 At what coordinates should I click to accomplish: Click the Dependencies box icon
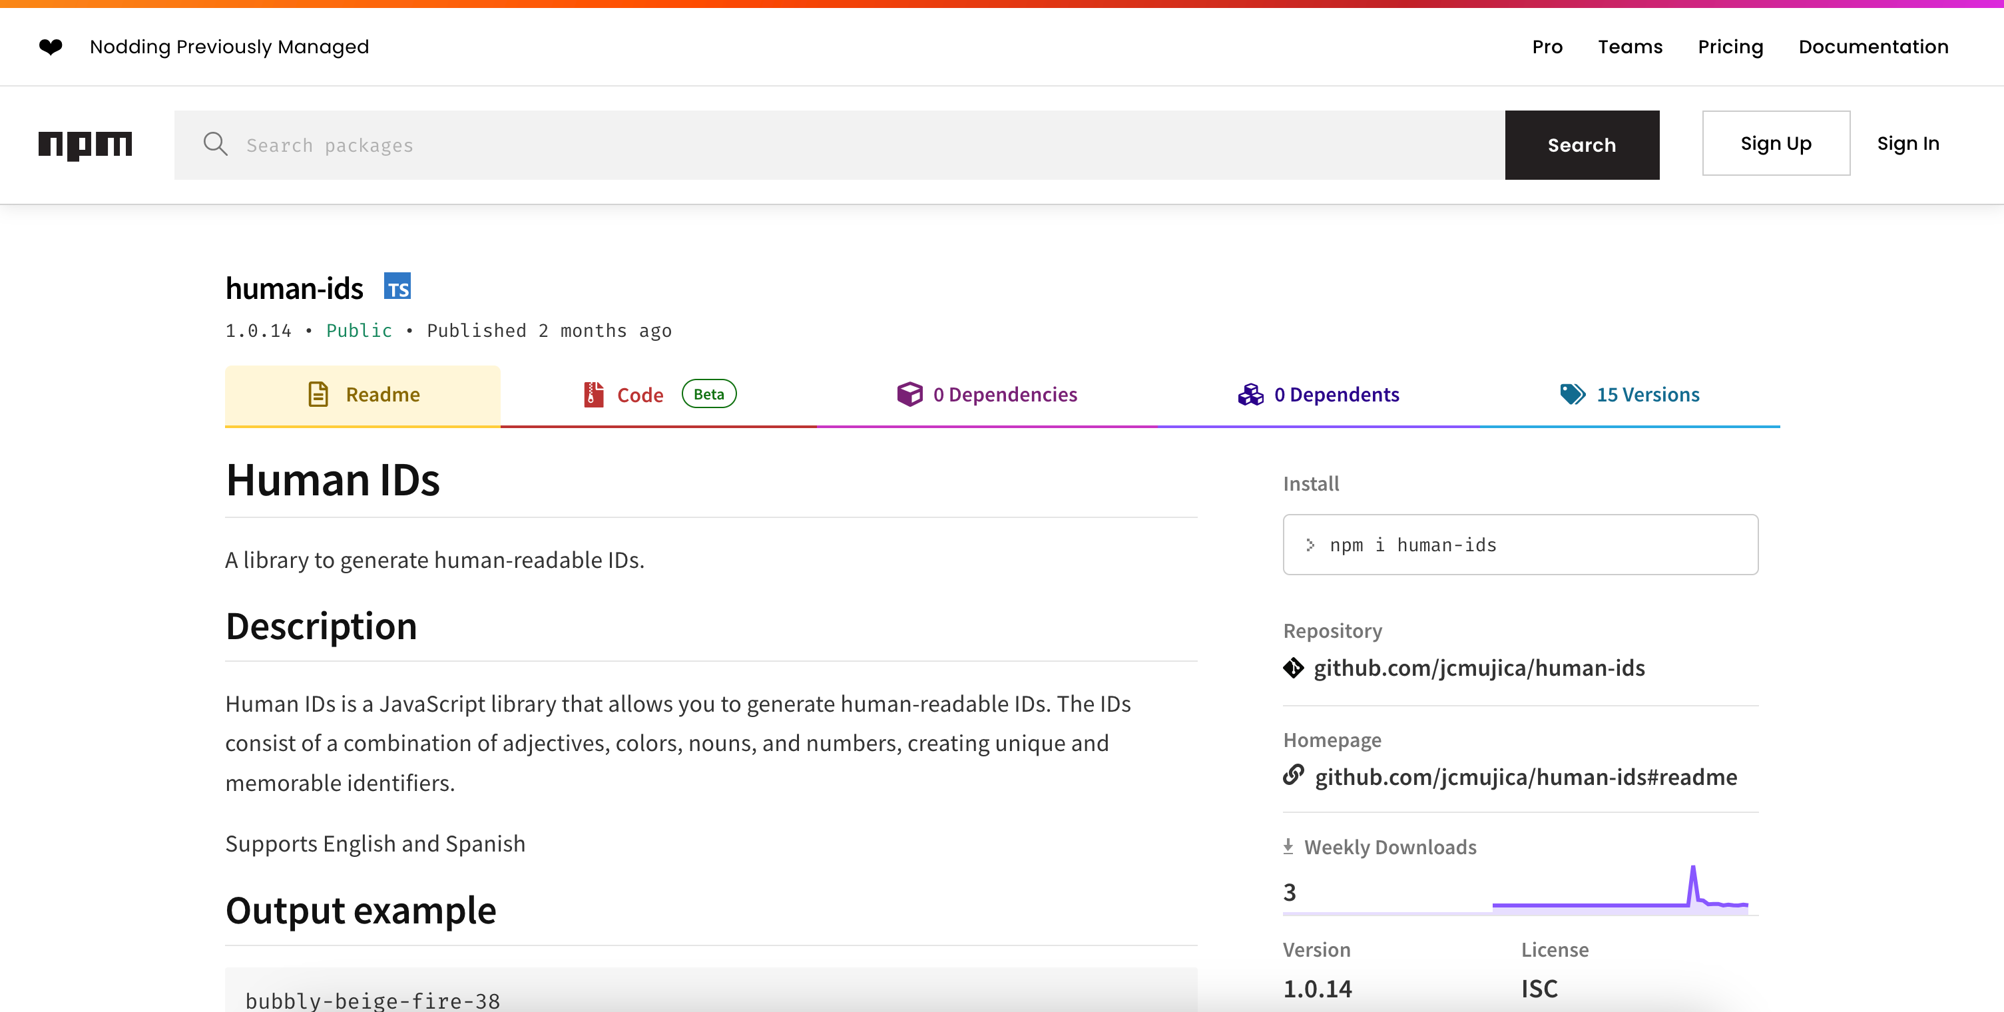click(x=909, y=394)
